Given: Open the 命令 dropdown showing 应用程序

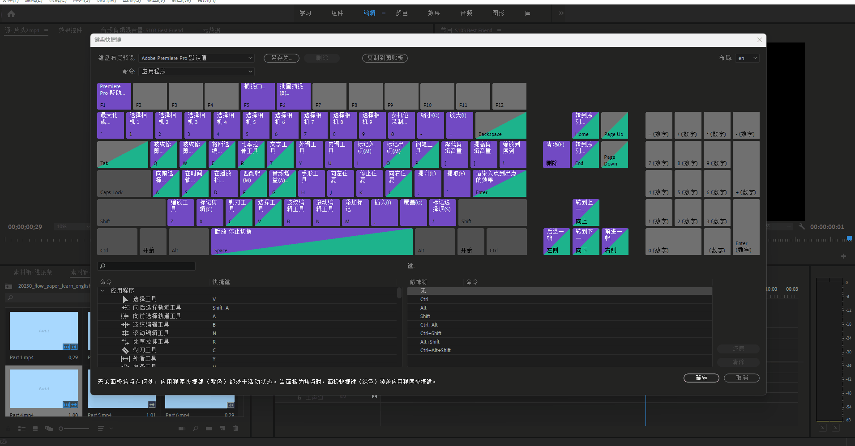Looking at the screenshot, I should [x=197, y=72].
